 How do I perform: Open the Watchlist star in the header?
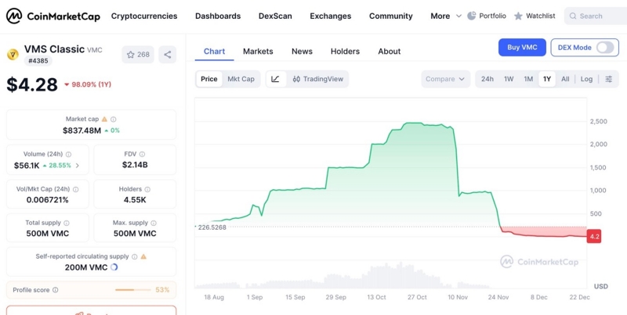518,16
